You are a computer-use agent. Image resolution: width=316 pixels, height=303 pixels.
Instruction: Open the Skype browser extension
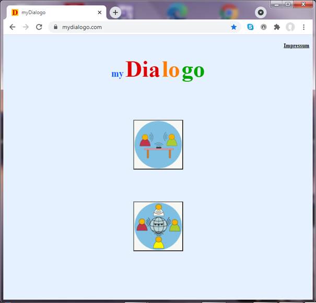coord(250,27)
